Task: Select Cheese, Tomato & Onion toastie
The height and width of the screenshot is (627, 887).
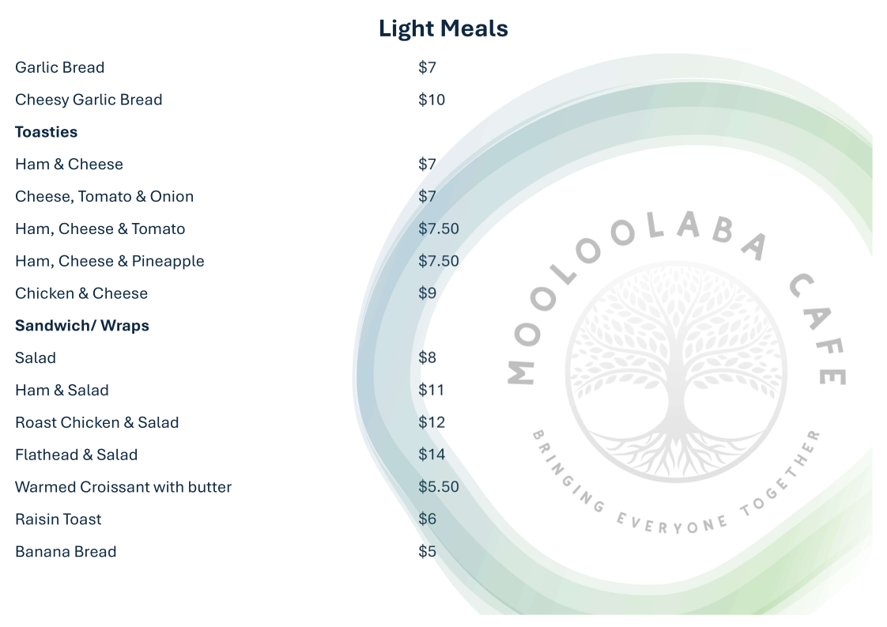Action: point(104,197)
